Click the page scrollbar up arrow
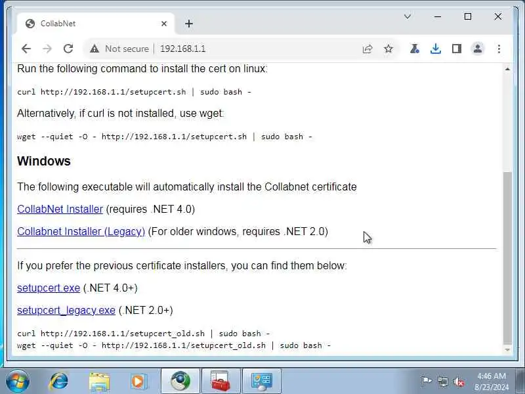The width and height of the screenshot is (525, 394). point(507,69)
